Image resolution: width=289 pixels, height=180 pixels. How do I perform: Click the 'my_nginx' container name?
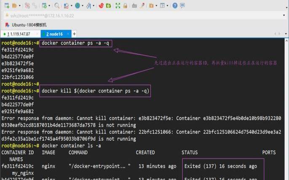pyautogui.click(x=23, y=173)
